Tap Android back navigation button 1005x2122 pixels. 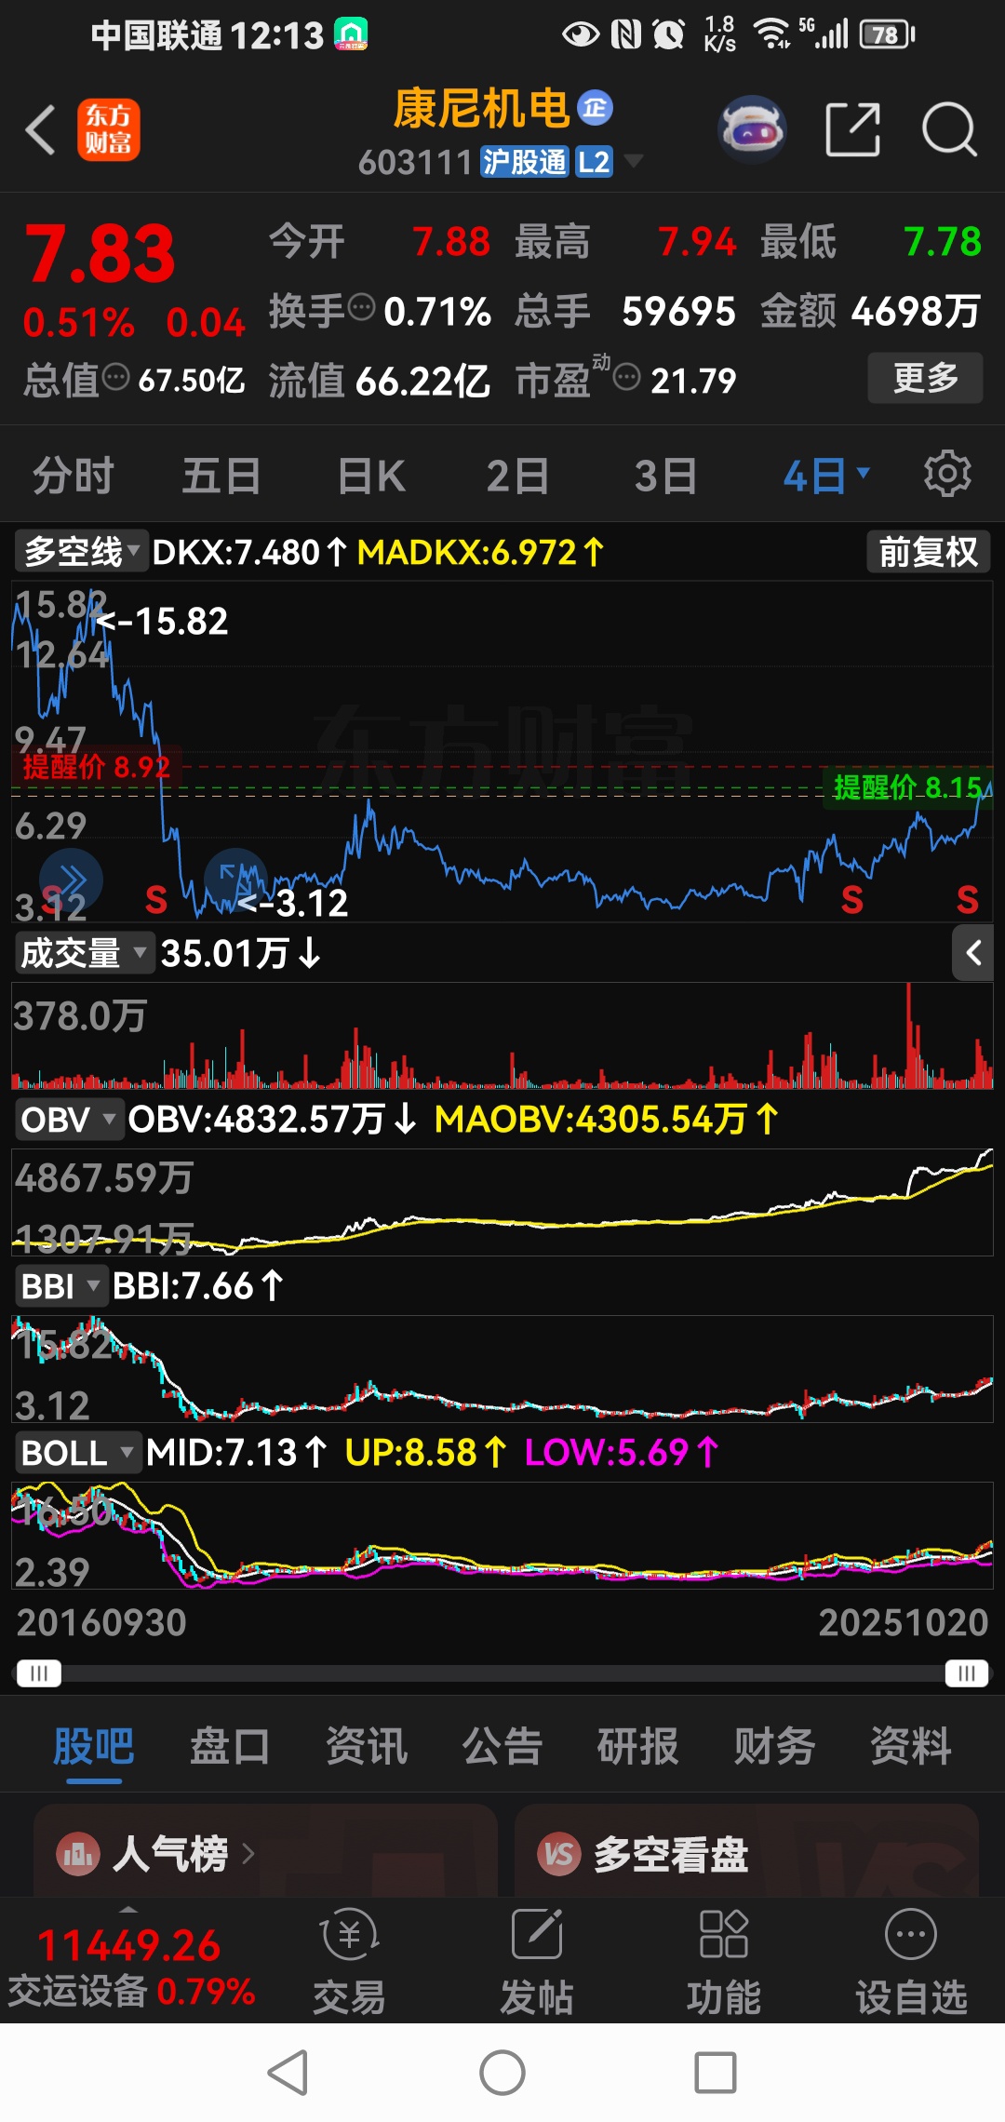pyautogui.click(x=288, y=2073)
